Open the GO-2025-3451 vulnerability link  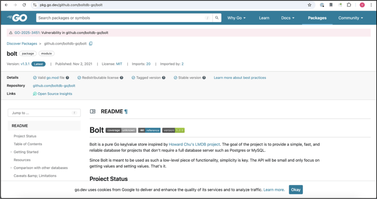click(26, 33)
